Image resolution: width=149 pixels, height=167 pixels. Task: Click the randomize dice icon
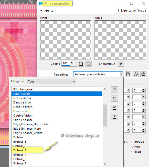click(x=136, y=74)
